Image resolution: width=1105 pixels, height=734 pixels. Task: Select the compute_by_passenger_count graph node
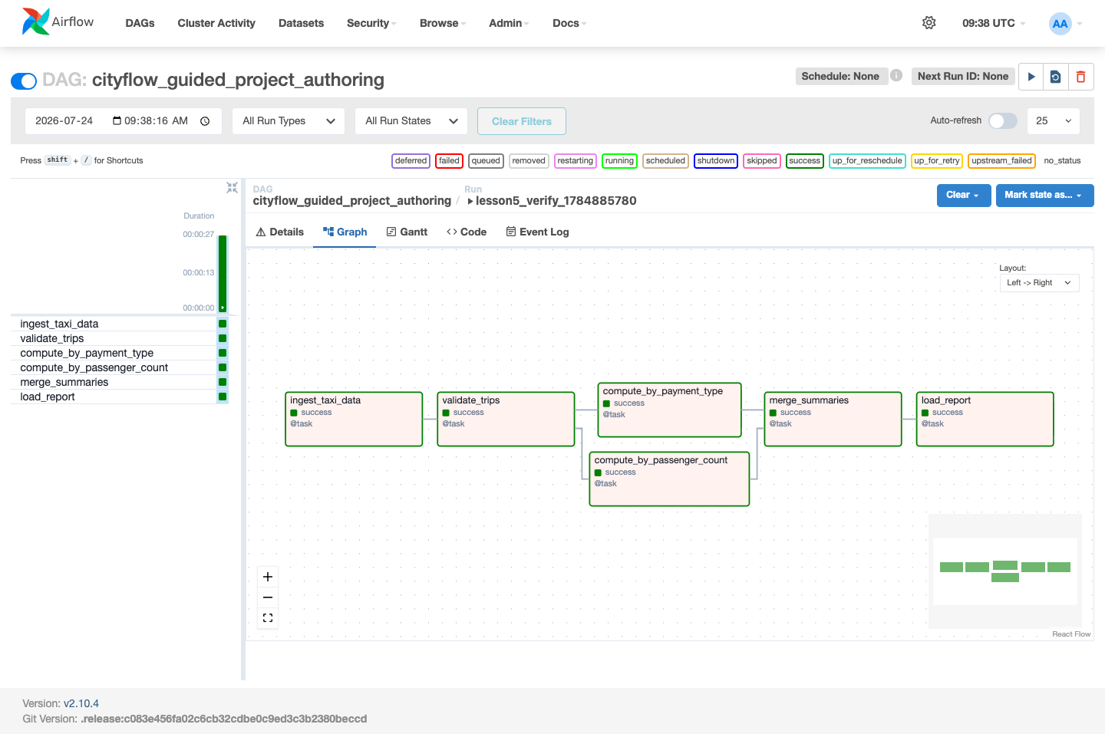point(669,479)
